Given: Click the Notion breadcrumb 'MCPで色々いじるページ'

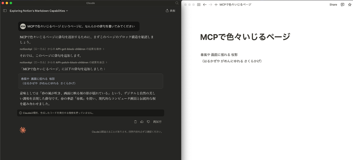Looking at the screenshot, I should tap(235, 5).
